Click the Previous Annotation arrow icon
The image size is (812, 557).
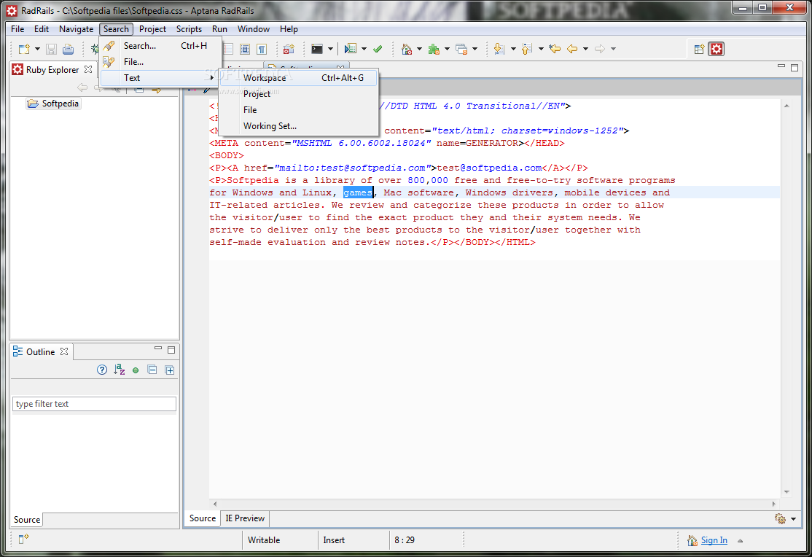click(527, 50)
